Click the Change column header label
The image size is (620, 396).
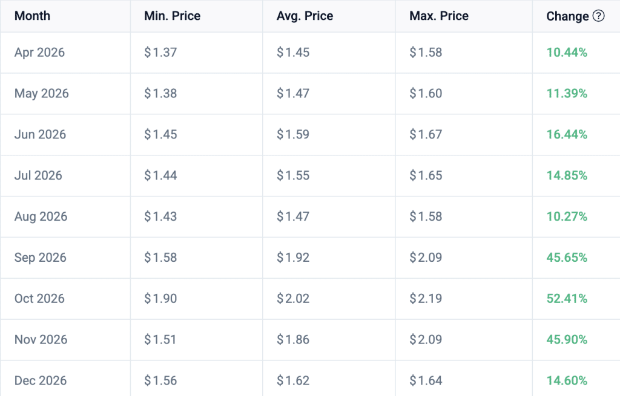click(567, 16)
